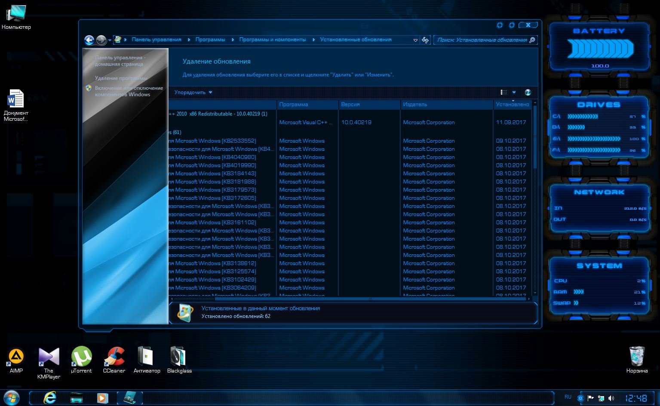Screen dimensions: 660x406
Task: Select the KB4040980 update row
Action: click(x=350, y=157)
